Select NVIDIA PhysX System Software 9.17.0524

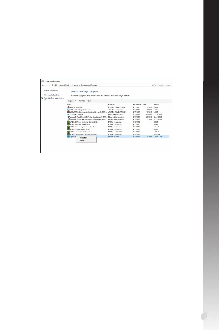pyautogui.click(x=118, y=134)
